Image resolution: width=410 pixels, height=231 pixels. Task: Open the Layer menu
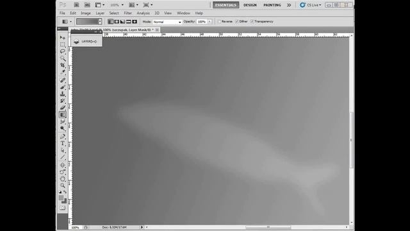tap(100, 13)
